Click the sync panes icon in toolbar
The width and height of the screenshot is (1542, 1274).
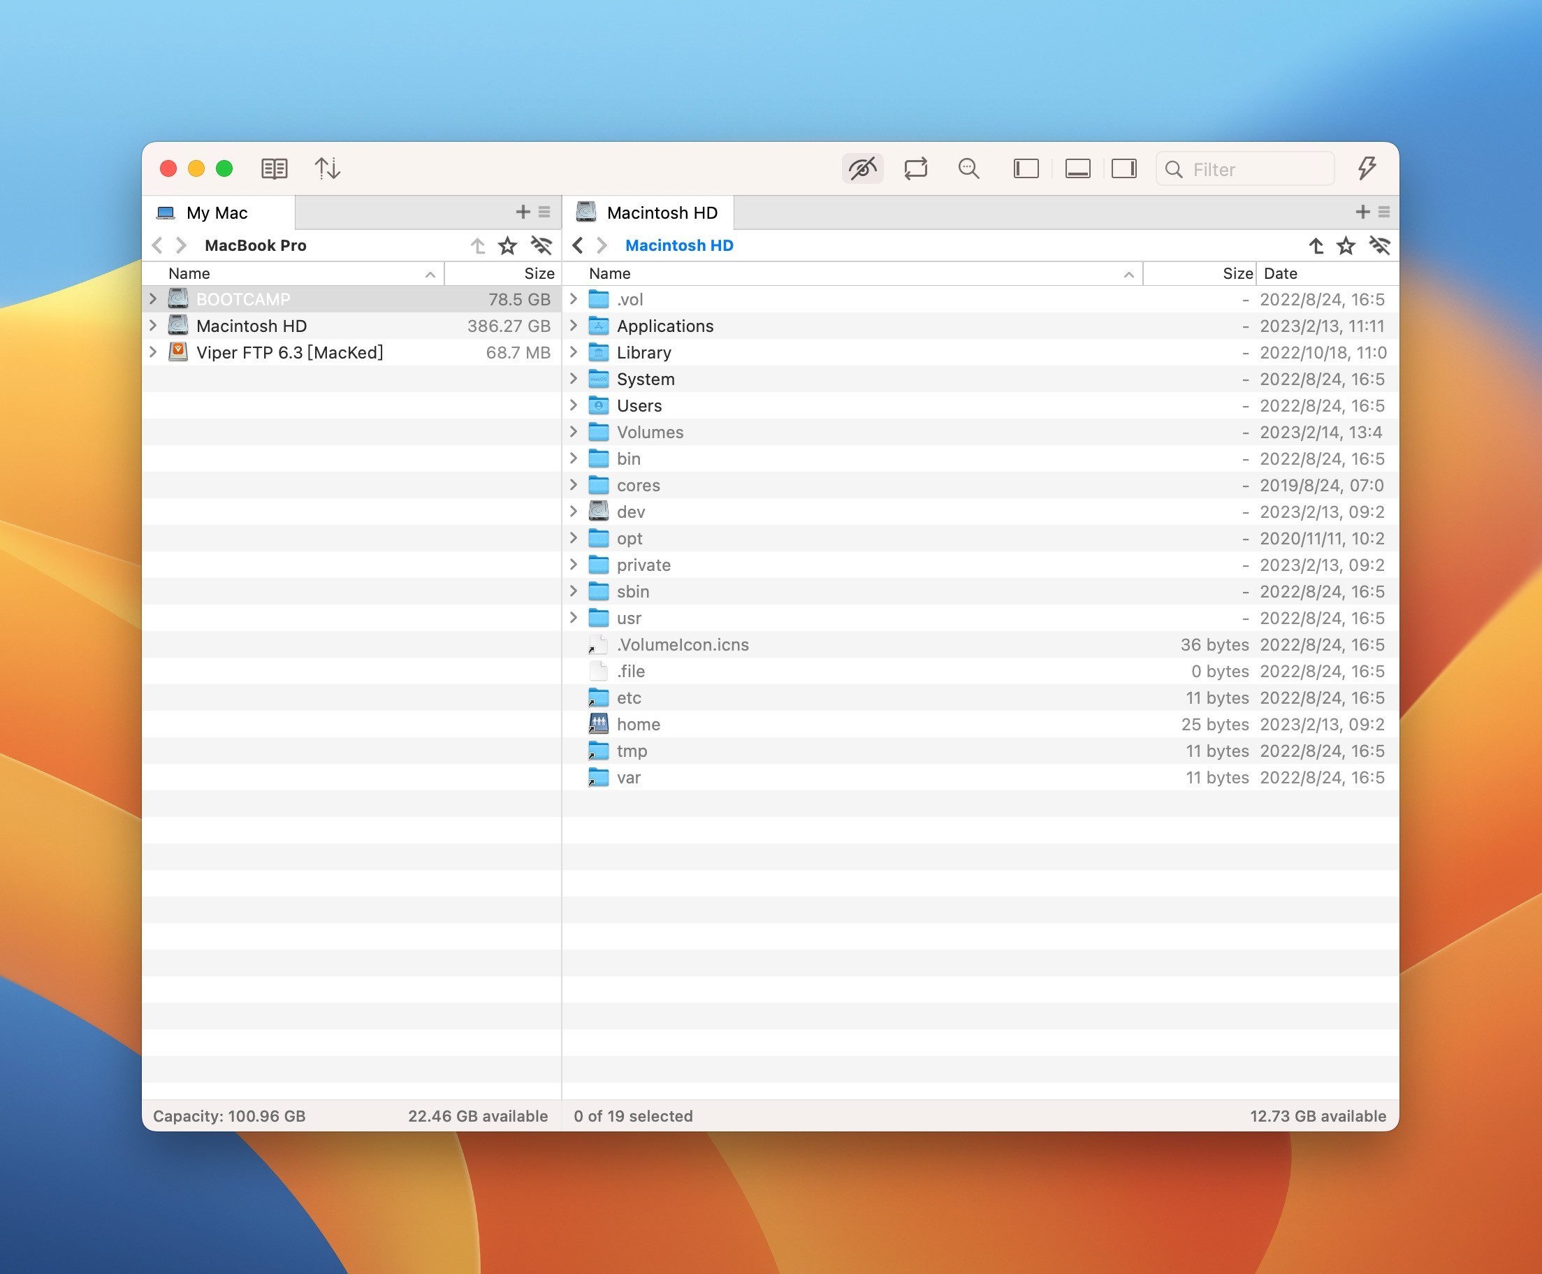click(915, 169)
